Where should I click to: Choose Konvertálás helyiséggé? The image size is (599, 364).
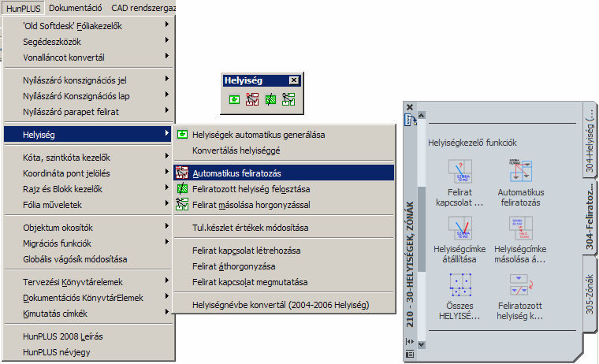pyautogui.click(x=284, y=150)
